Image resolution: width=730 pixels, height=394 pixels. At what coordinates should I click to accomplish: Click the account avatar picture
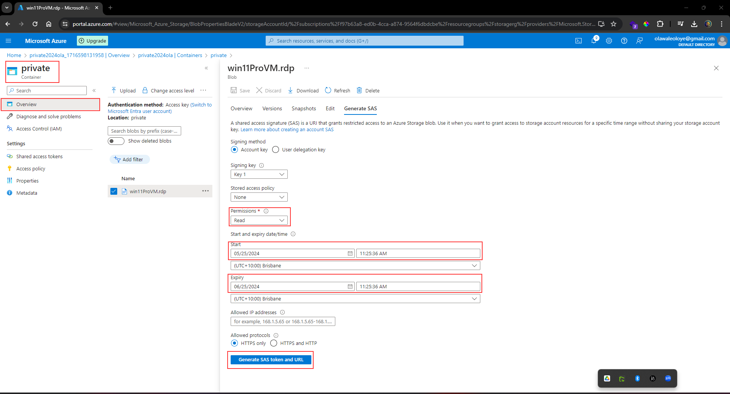[722, 41]
